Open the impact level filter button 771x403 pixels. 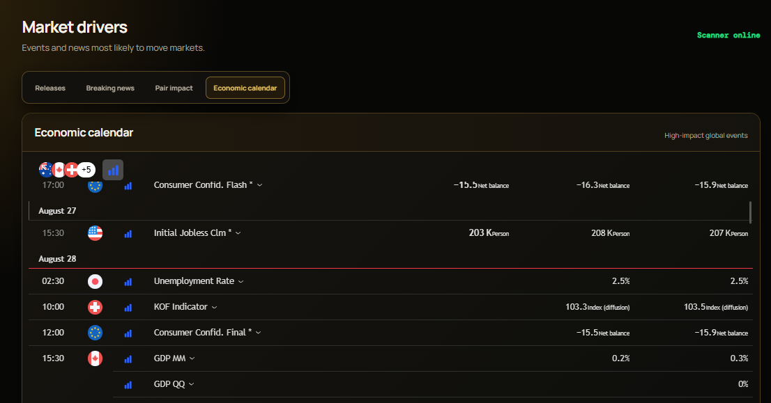tap(113, 170)
